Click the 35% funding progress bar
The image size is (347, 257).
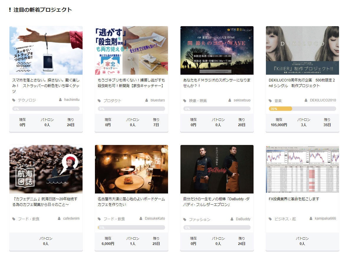(x=302, y=109)
